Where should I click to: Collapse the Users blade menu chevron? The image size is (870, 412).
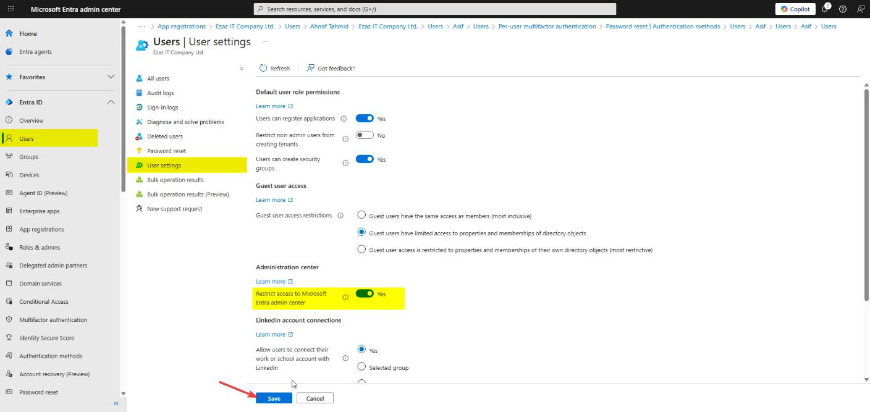pyautogui.click(x=242, y=69)
